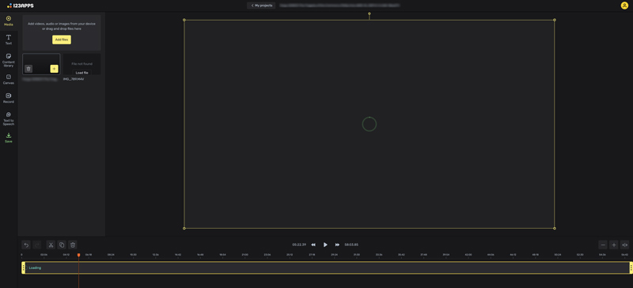Screen dimensions: 633x288
Task: Click the orange playhead marker
Action: coord(78,255)
